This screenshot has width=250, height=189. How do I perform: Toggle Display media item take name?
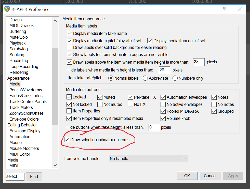[70, 33]
